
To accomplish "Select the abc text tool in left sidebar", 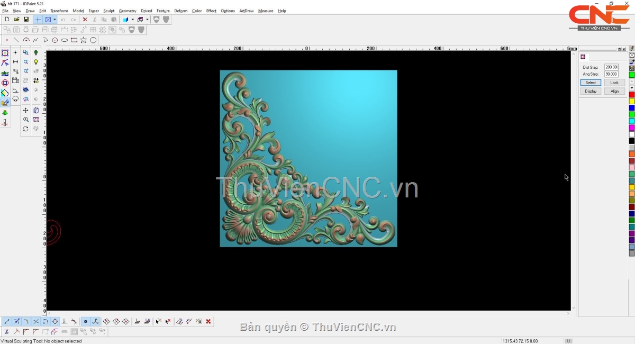I will click(5, 73).
